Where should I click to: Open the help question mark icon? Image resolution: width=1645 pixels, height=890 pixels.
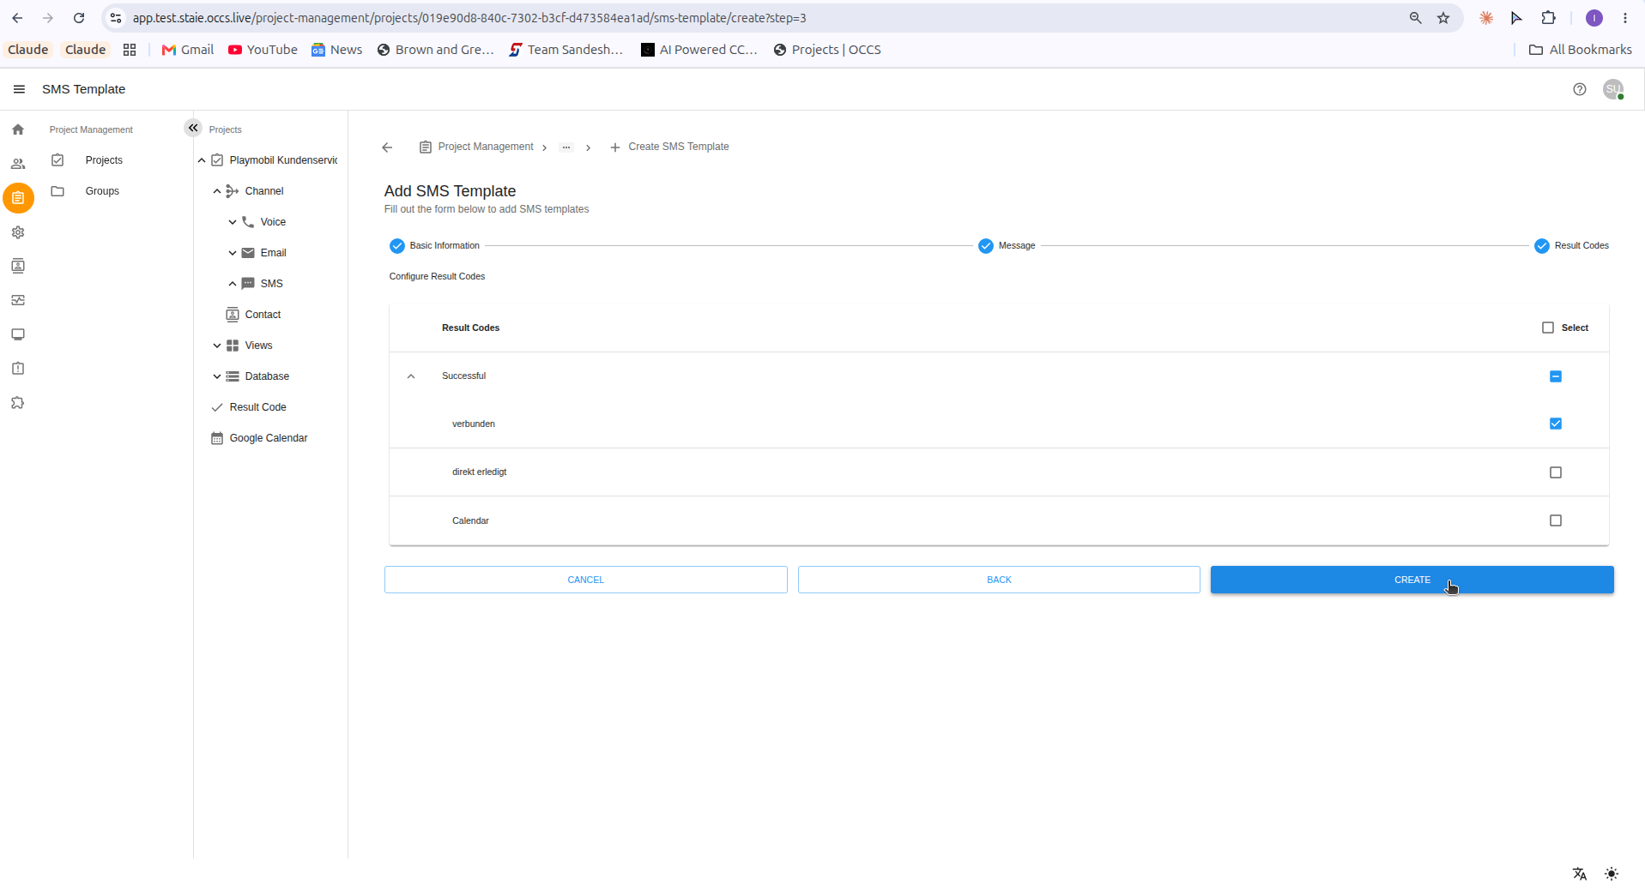(1580, 89)
